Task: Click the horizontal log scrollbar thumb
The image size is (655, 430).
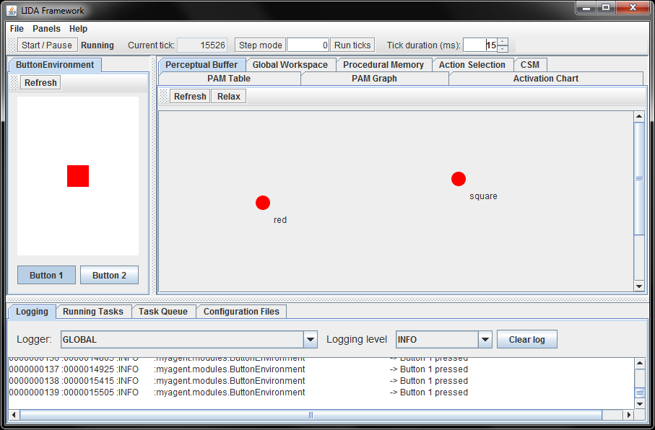Action: tap(311, 416)
